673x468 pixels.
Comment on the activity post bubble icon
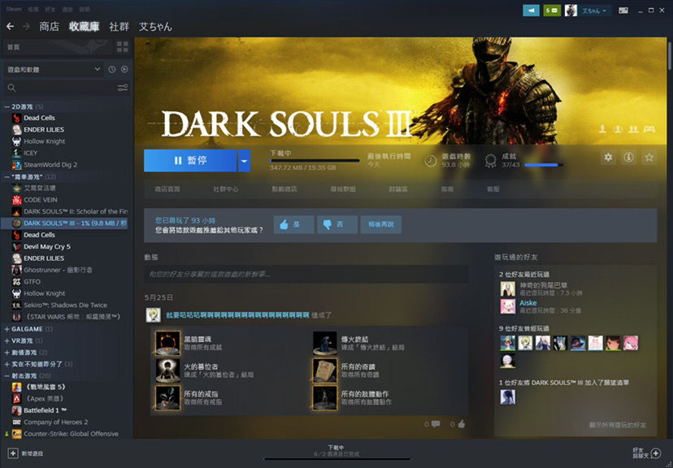[436, 424]
